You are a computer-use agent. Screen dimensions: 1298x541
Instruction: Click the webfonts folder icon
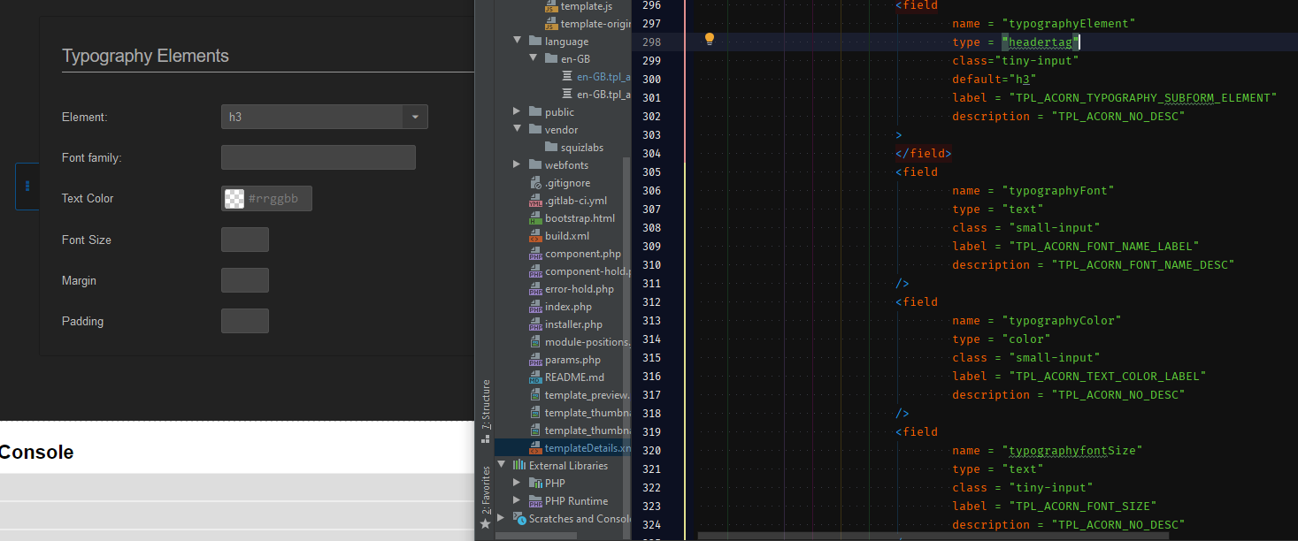point(534,164)
